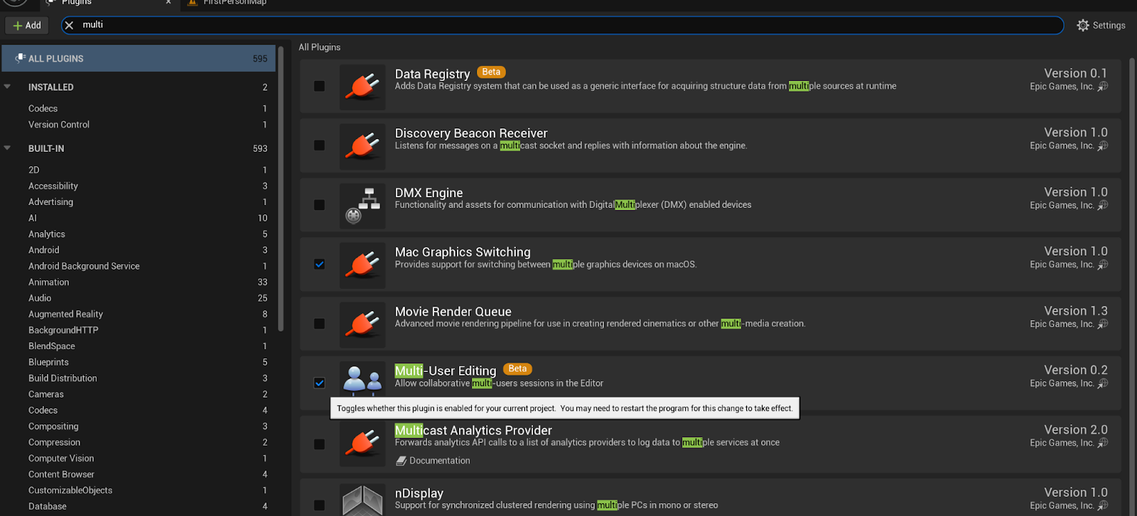This screenshot has height=516, width=1137.
Task: Select the Blueprints category
Action: click(x=139, y=362)
